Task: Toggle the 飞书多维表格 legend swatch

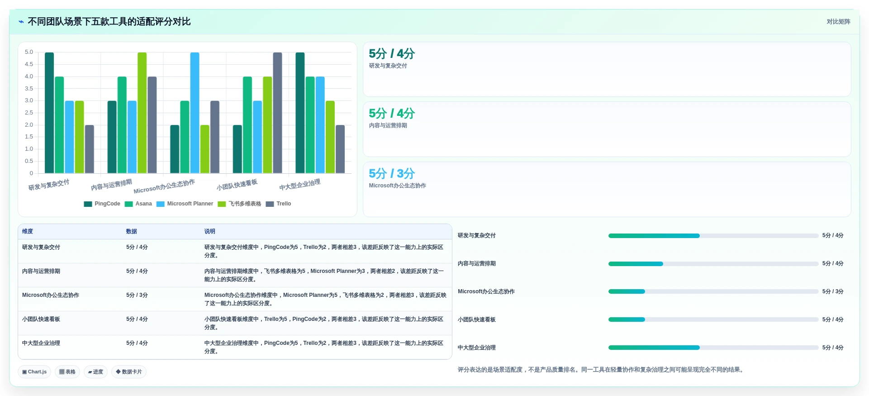Action: click(x=222, y=204)
